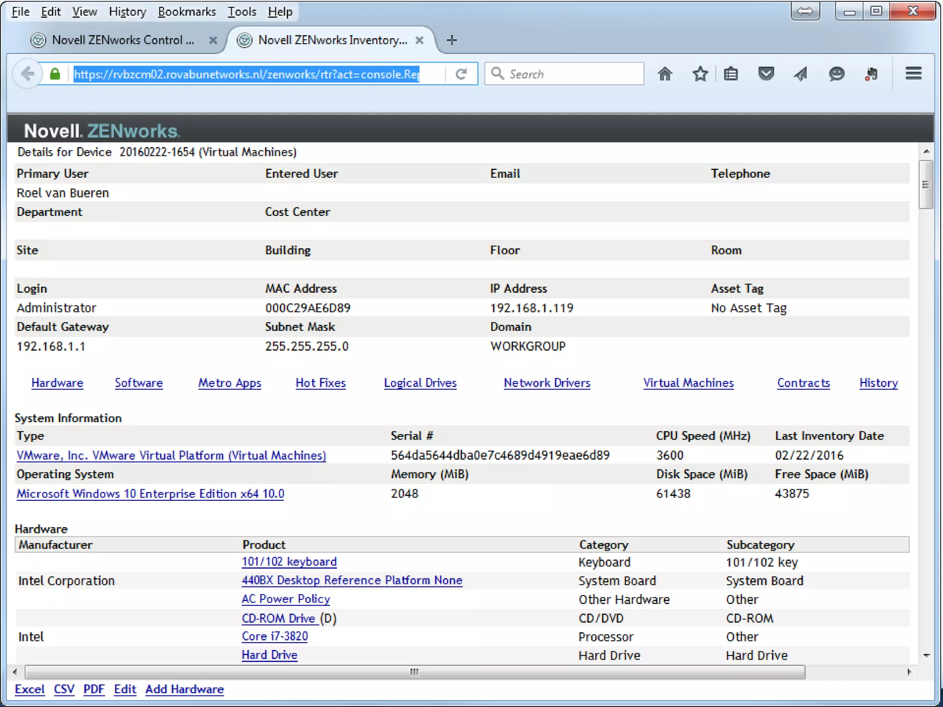943x707 pixels.
Task: Open the History section link
Action: tap(879, 383)
